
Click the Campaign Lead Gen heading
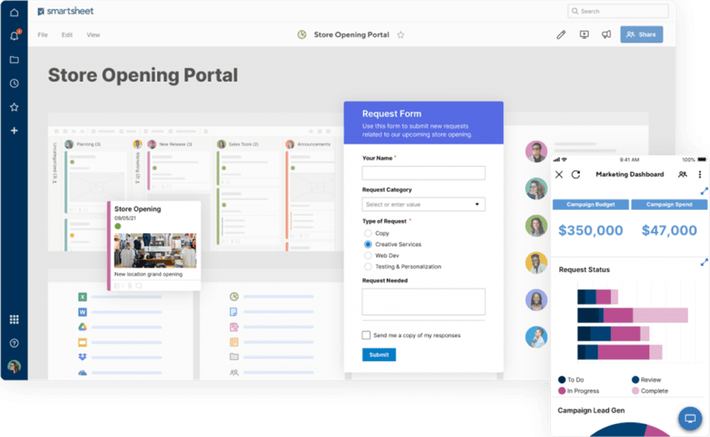[591, 410]
